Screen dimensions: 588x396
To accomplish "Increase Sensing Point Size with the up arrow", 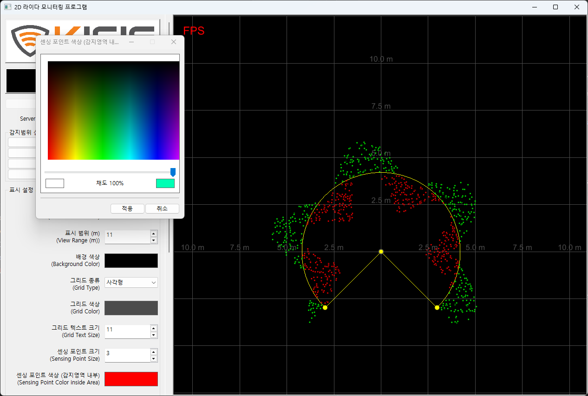I will [154, 352].
